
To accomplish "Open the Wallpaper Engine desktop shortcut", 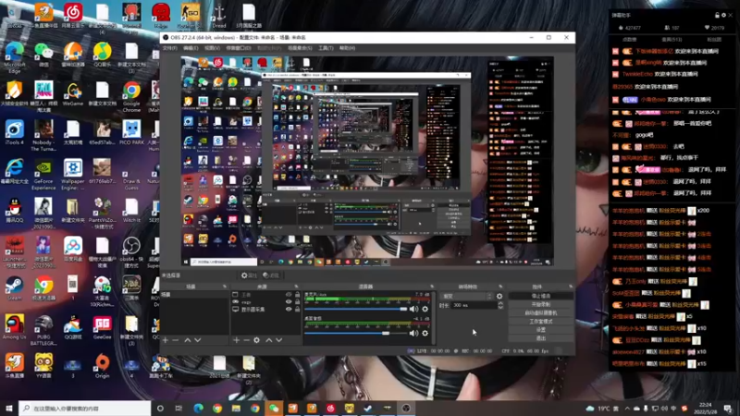I will coord(73,175).
